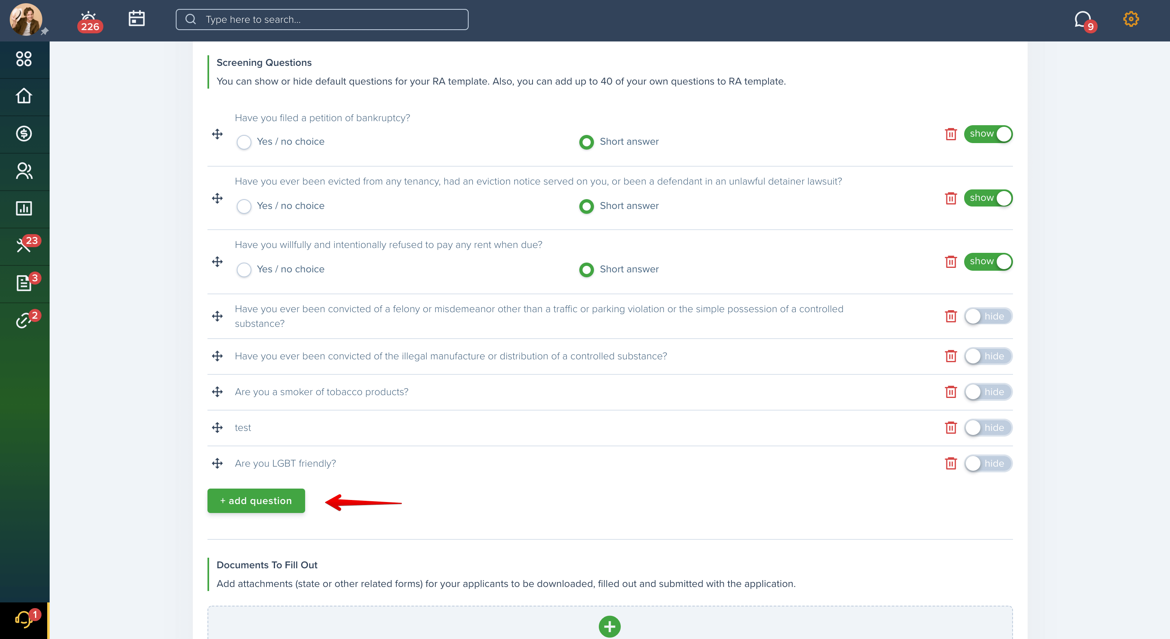Click move handle of bankruptcy question
1170x639 pixels.
217,134
